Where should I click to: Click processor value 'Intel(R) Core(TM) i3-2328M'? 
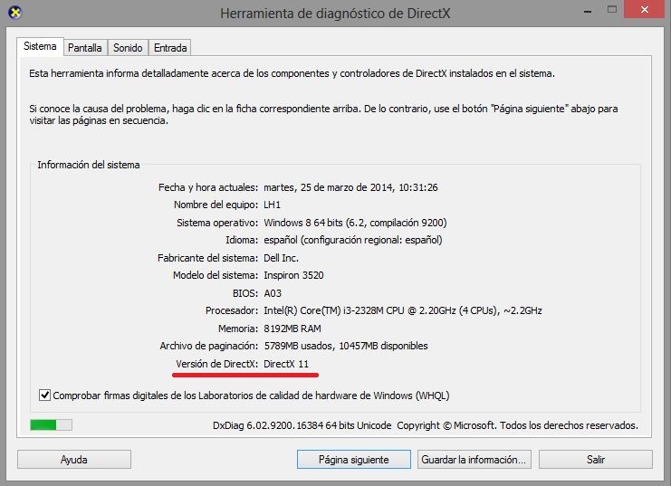(x=323, y=310)
